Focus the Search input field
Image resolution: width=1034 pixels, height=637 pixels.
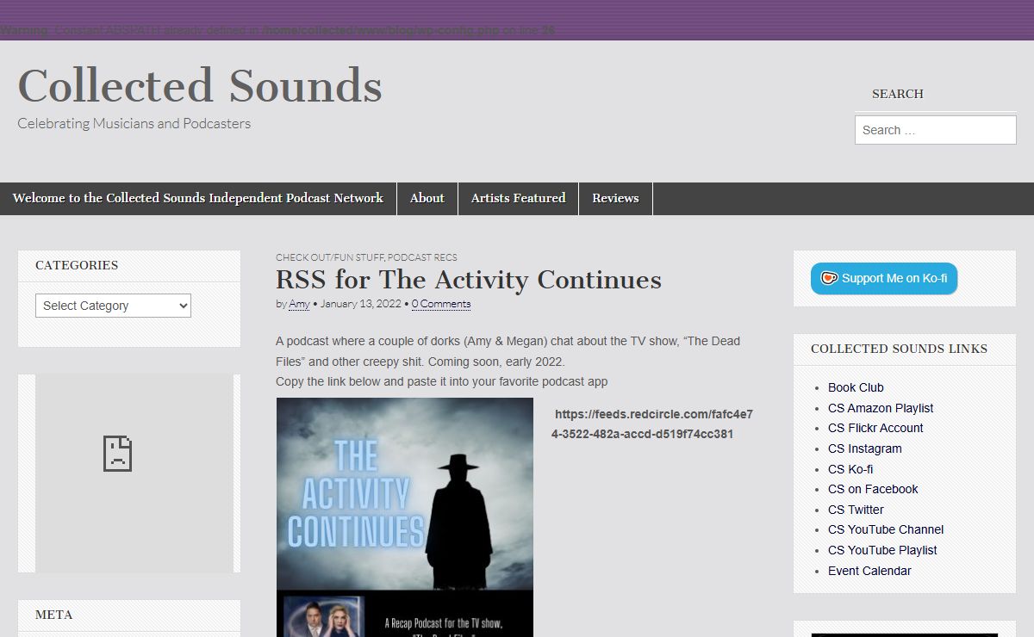coord(936,130)
